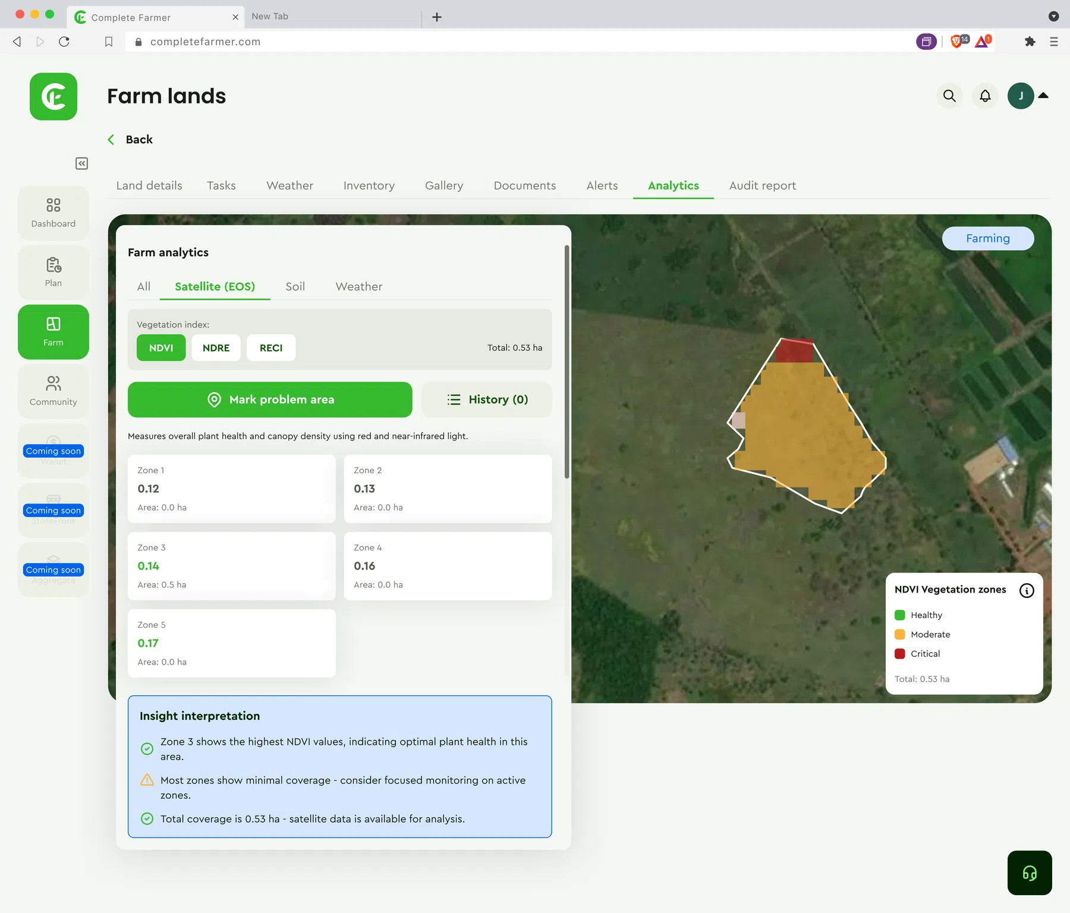Open History (0) list
This screenshot has height=913, width=1070.
[x=487, y=399]
